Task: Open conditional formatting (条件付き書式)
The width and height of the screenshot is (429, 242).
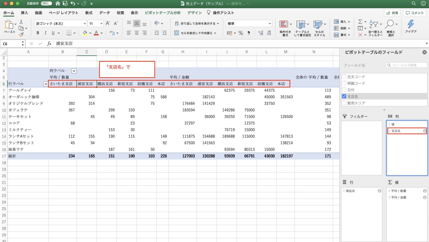Action: coord(285,28)
